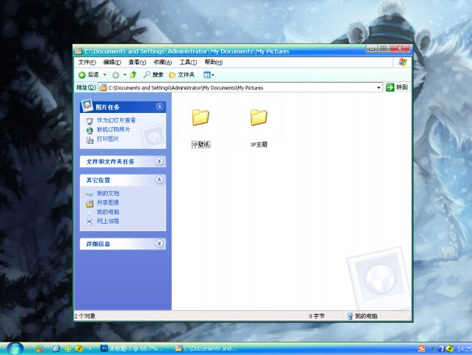
Task: Select the XP主题 folder icon
Action: pyautogui.click(x=258, y=117)
